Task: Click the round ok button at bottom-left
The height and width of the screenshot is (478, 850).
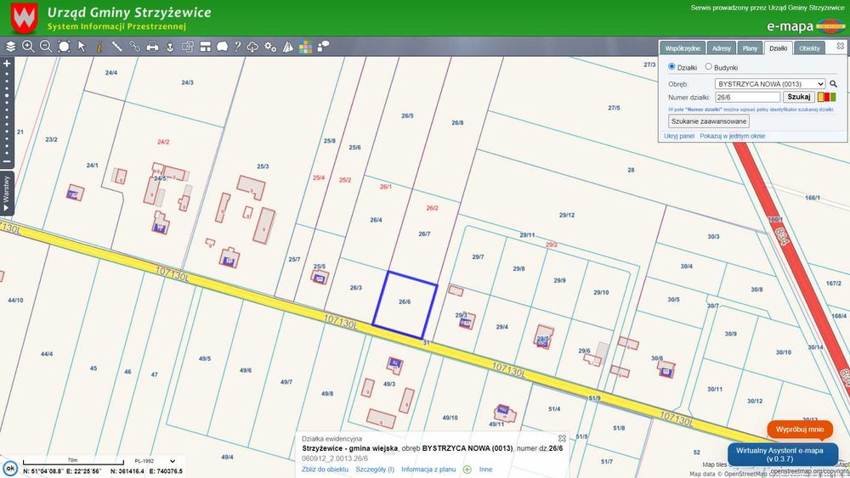Action: (x=9, y=469)
